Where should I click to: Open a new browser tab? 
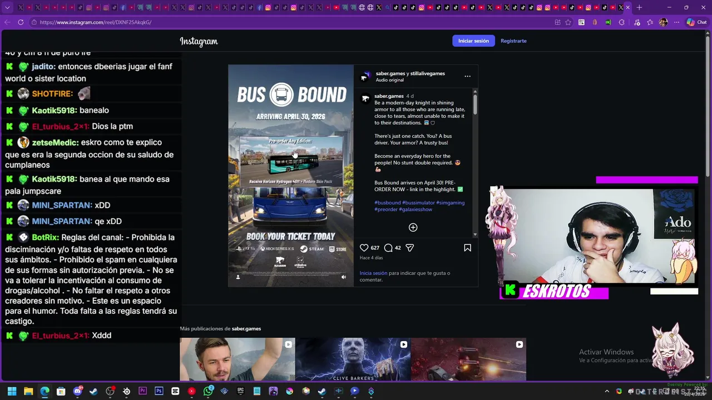[639, 8]
